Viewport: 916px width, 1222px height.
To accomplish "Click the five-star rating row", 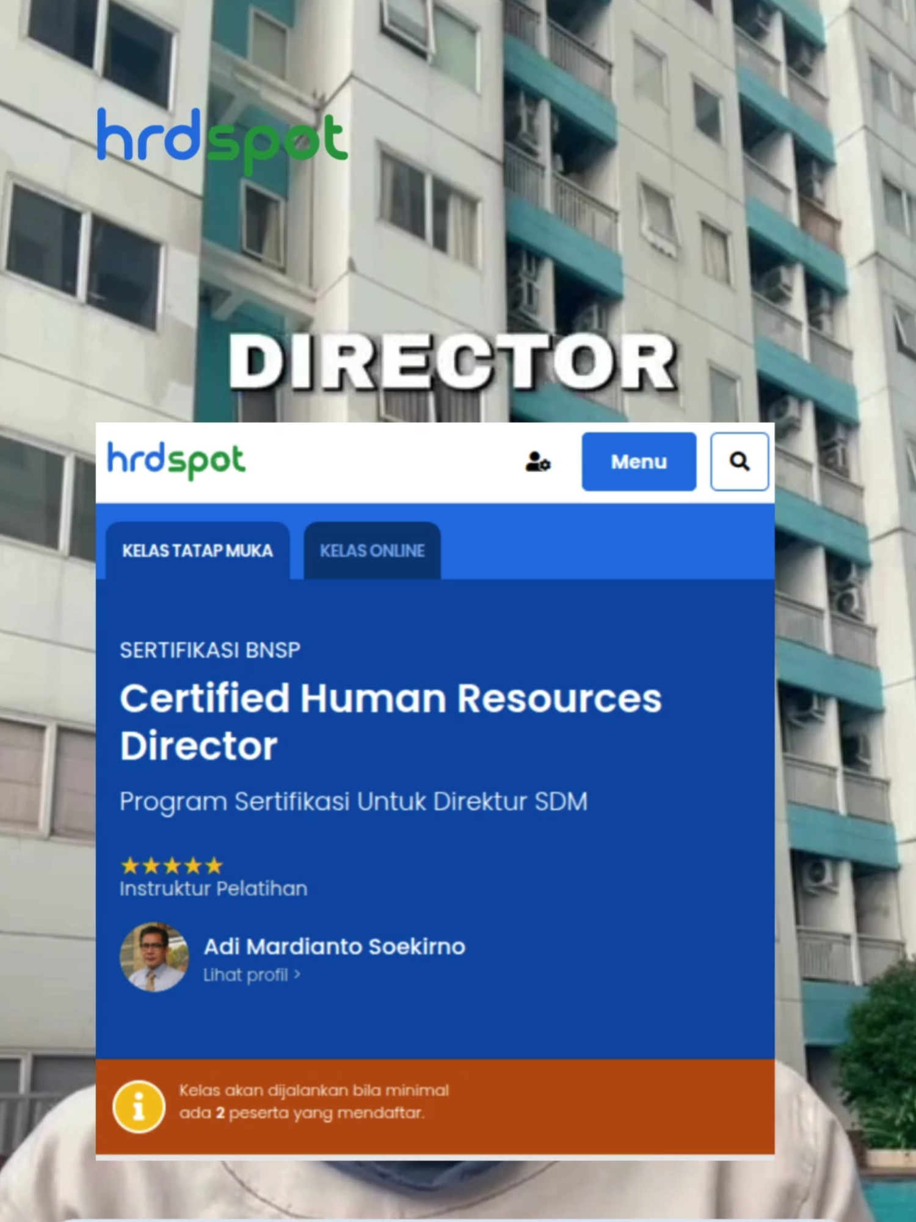I will pos(172,866).
